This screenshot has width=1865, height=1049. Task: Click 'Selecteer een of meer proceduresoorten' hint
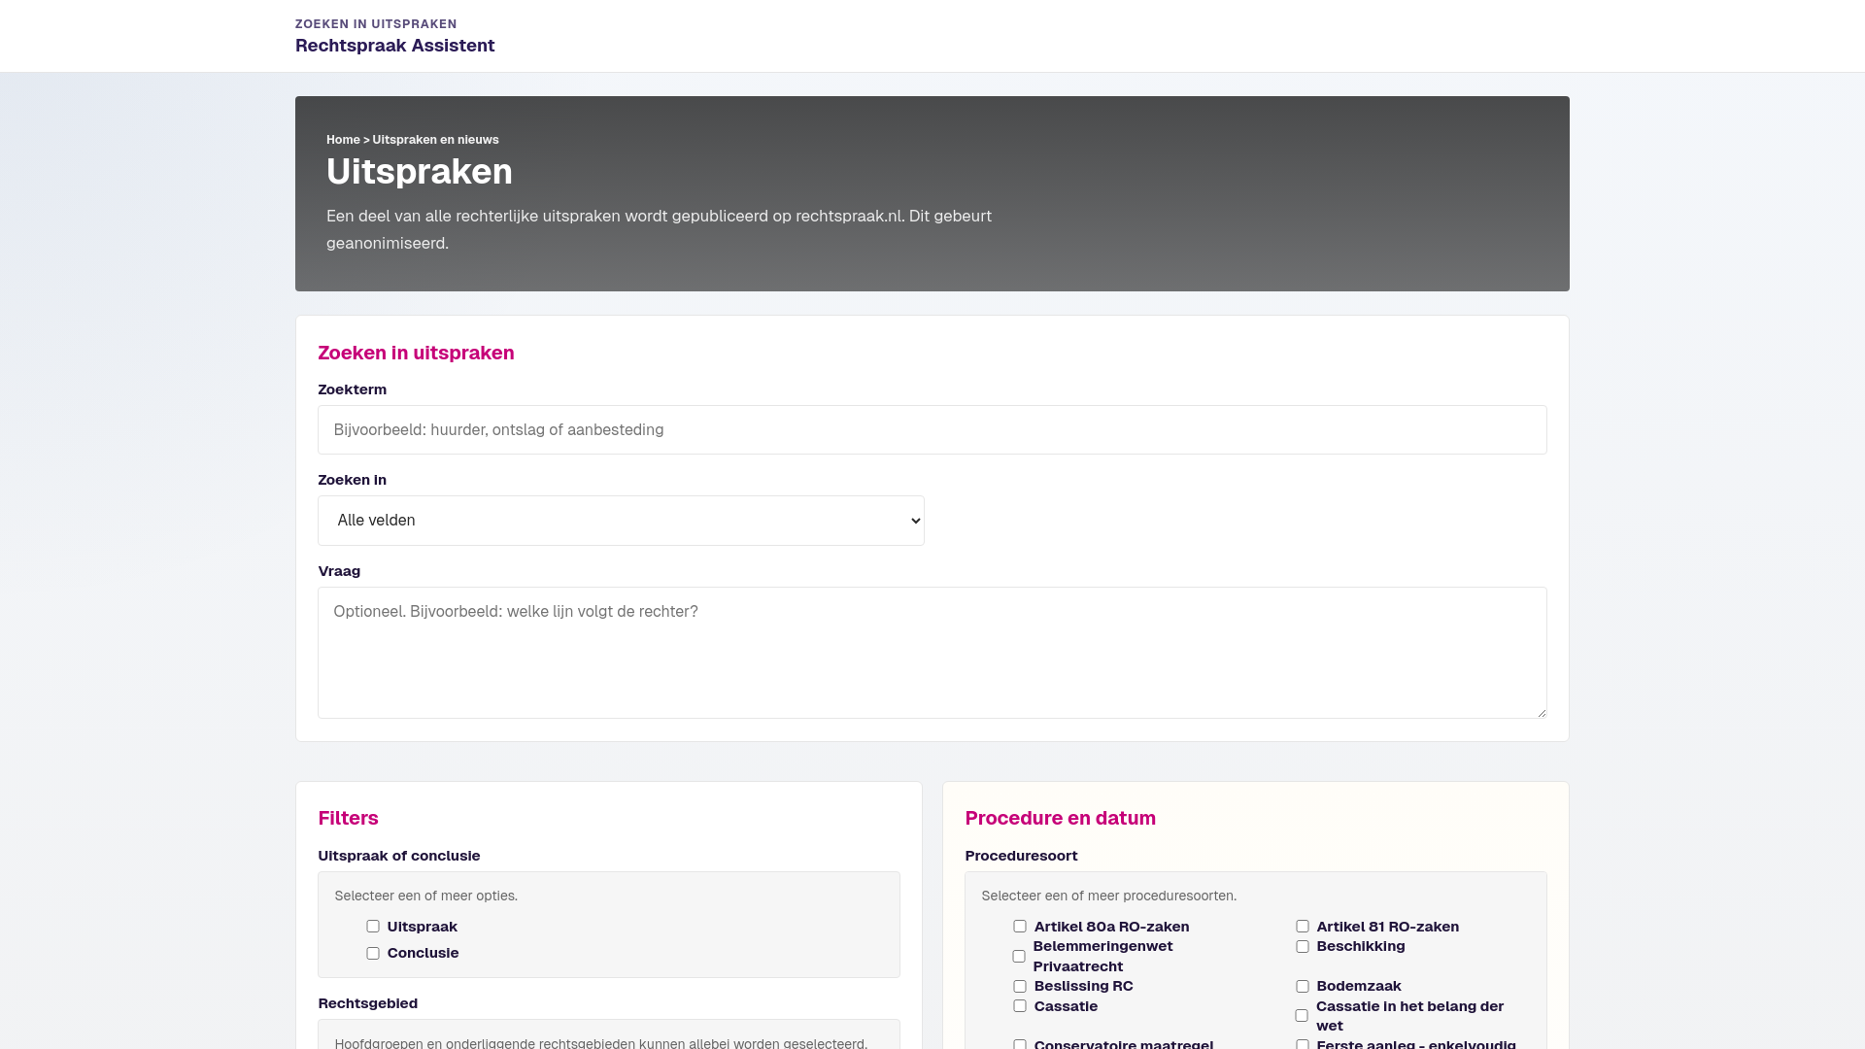[x=1109, y=896]
